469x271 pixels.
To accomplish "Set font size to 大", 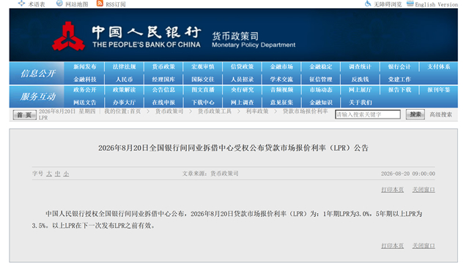I will click(49, 174).
